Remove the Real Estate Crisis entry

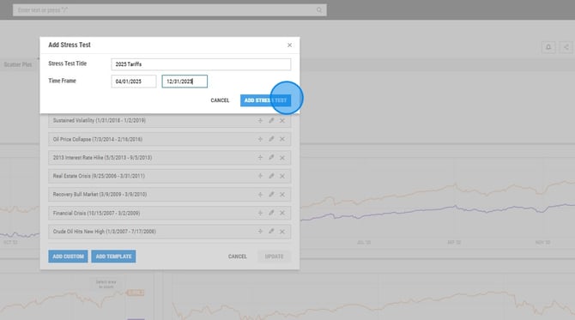click(282, 176)
